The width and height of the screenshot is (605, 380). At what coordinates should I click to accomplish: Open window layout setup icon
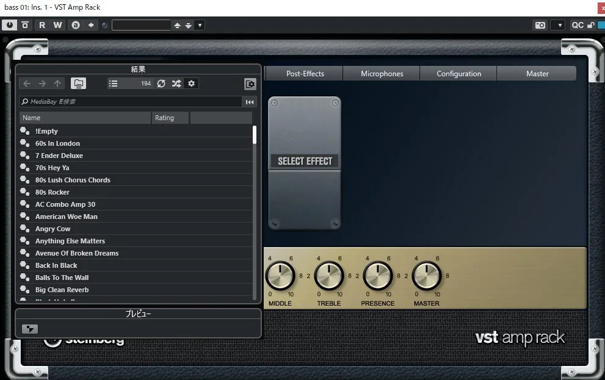250,84
